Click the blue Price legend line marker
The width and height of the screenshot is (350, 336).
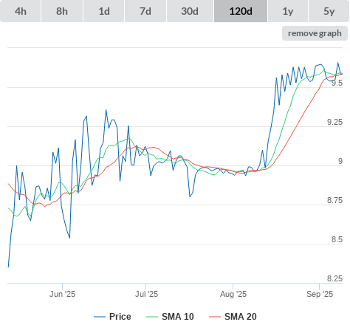point(100,317)
